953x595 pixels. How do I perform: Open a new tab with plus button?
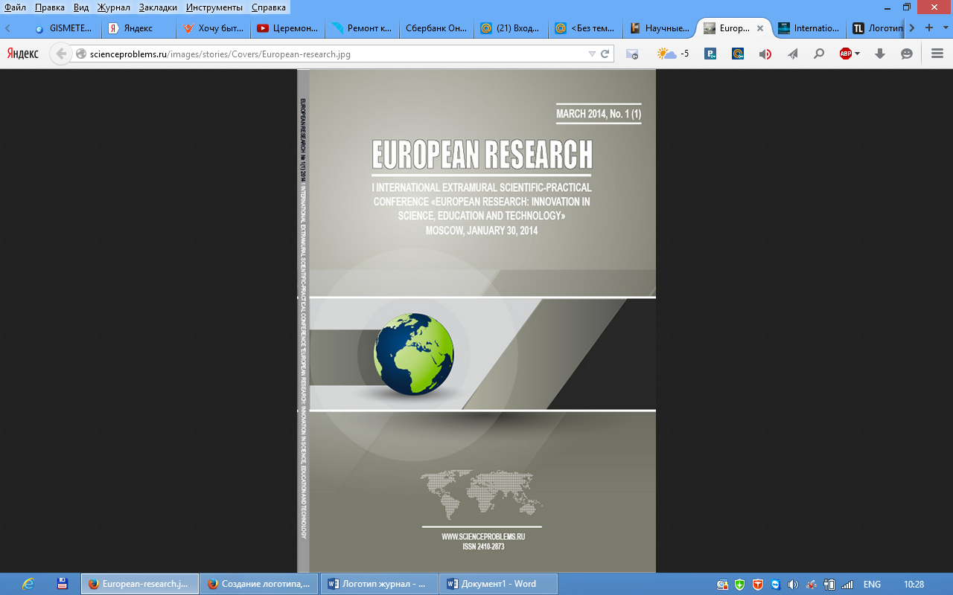coord(929,28)
